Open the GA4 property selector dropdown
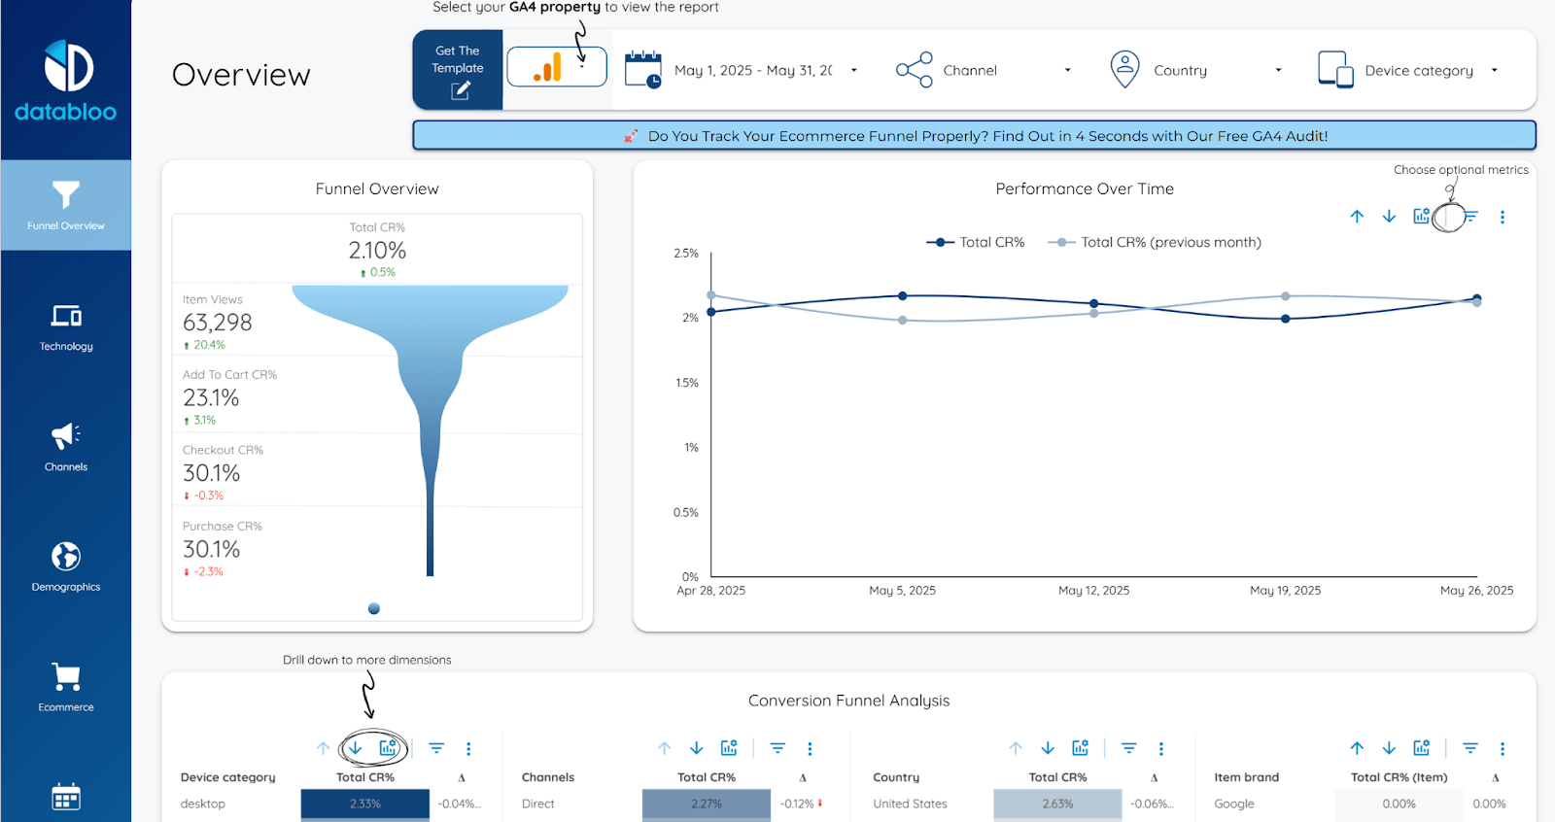Viewport: 1555px width, 822px height. pos(557,67)
